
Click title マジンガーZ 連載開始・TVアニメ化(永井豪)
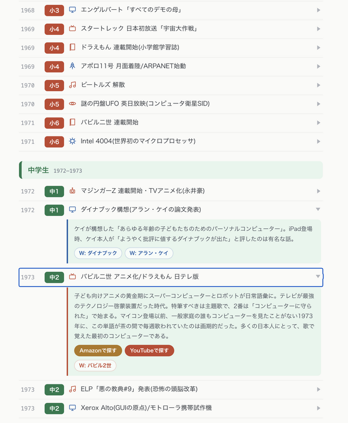tap(142, 191)
